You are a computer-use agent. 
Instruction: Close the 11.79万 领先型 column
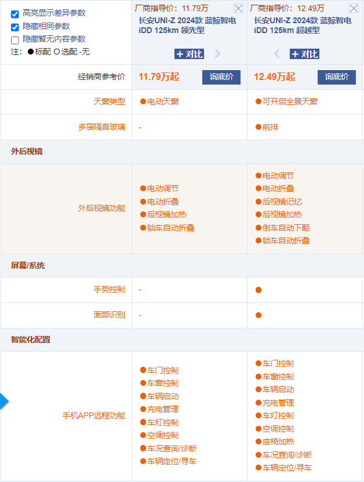238,8
